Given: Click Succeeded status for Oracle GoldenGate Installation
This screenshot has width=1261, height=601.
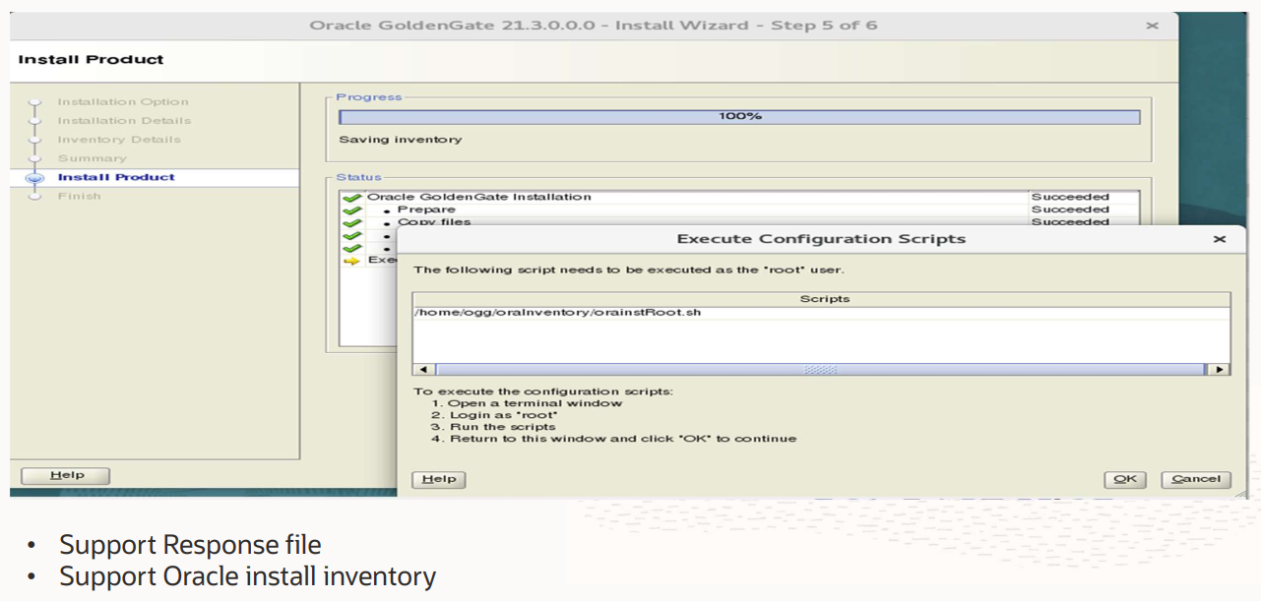Looking at the screenshot, I should tap(1070, 197).
